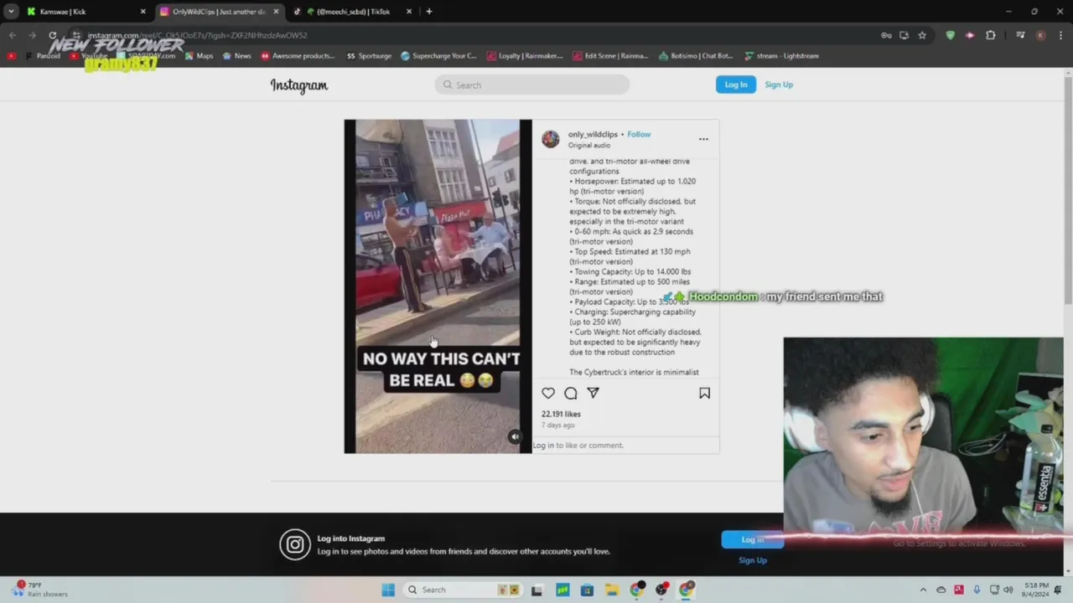Reload the page in Chrome
Image resolution: width=1073 pixels, height=603 pixels.
coord(52,35)
